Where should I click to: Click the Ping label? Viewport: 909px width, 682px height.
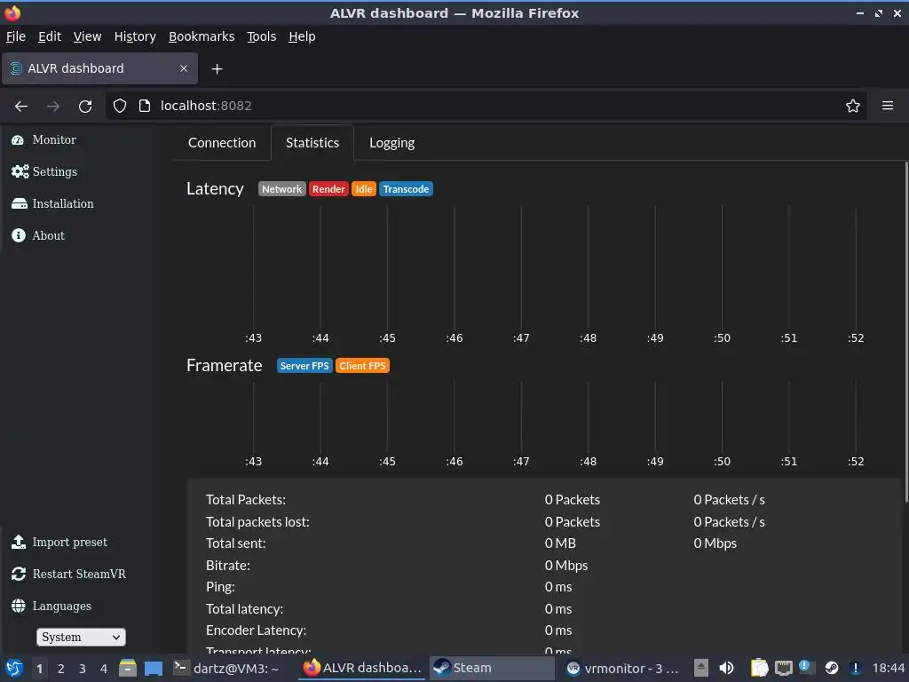[x=220, y=587]
